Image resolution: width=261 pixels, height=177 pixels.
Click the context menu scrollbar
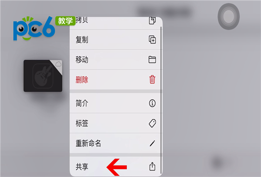(161, 100)
